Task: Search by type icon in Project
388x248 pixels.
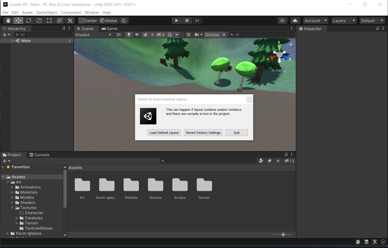Action: pyautogui.click(x=261, y=161)
